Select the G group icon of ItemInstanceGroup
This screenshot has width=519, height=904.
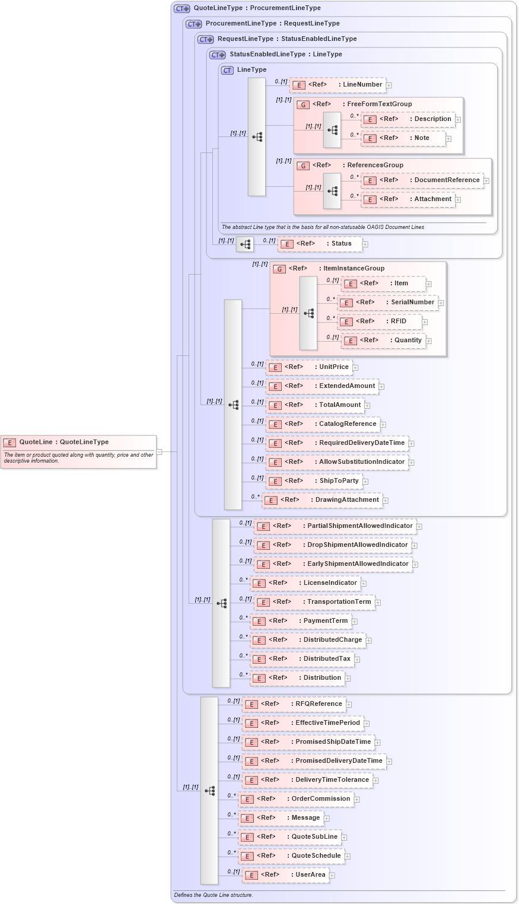tap(279, 268)
